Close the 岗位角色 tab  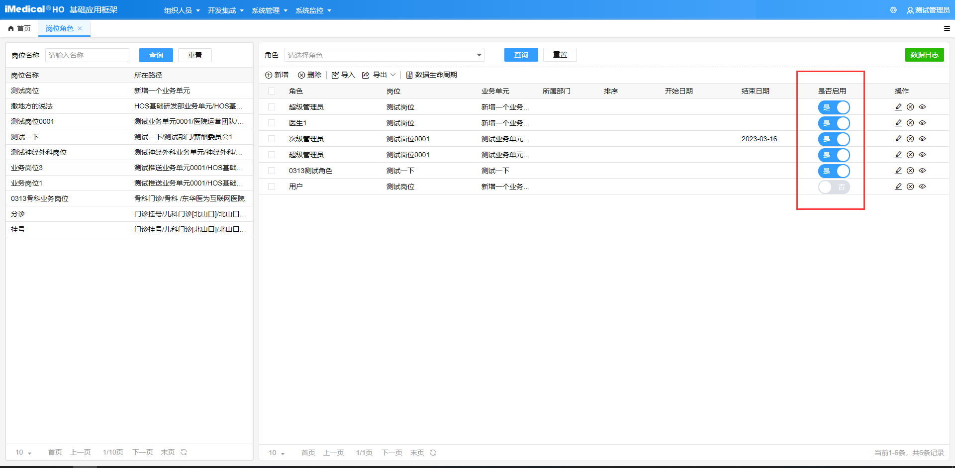[x=80, y=28]
